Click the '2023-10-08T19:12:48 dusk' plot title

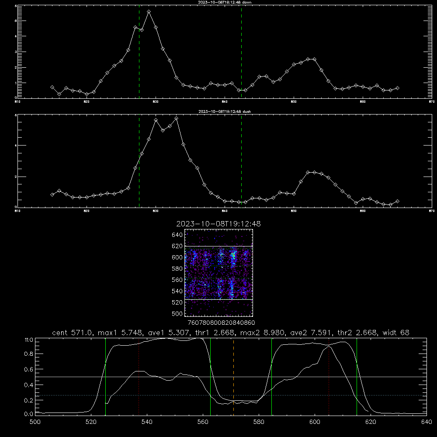point(225,111)
